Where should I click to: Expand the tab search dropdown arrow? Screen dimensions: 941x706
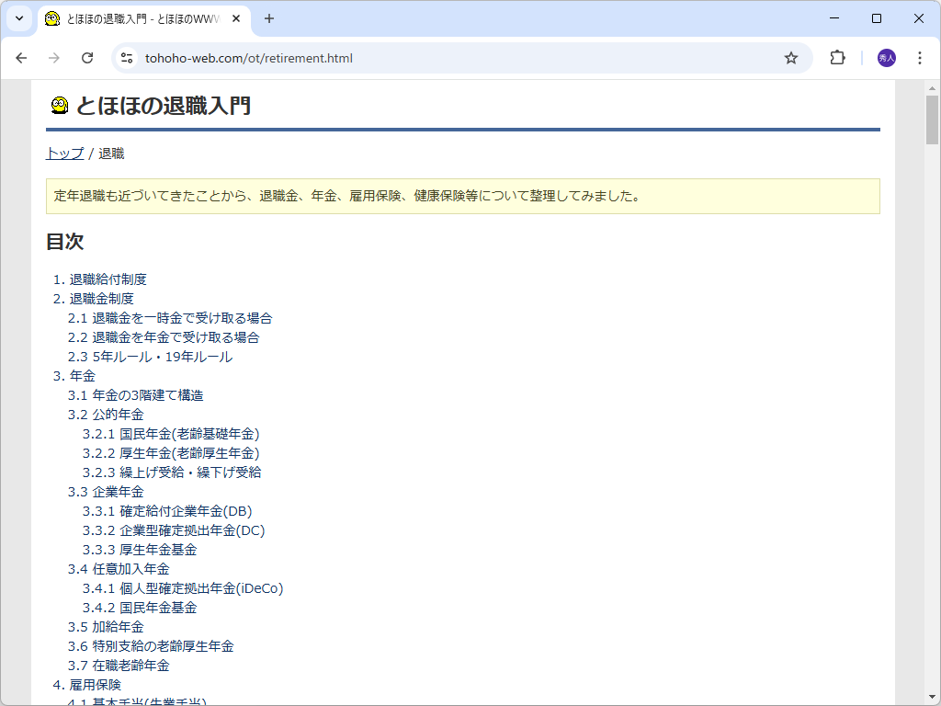click(x=19, y=18)
